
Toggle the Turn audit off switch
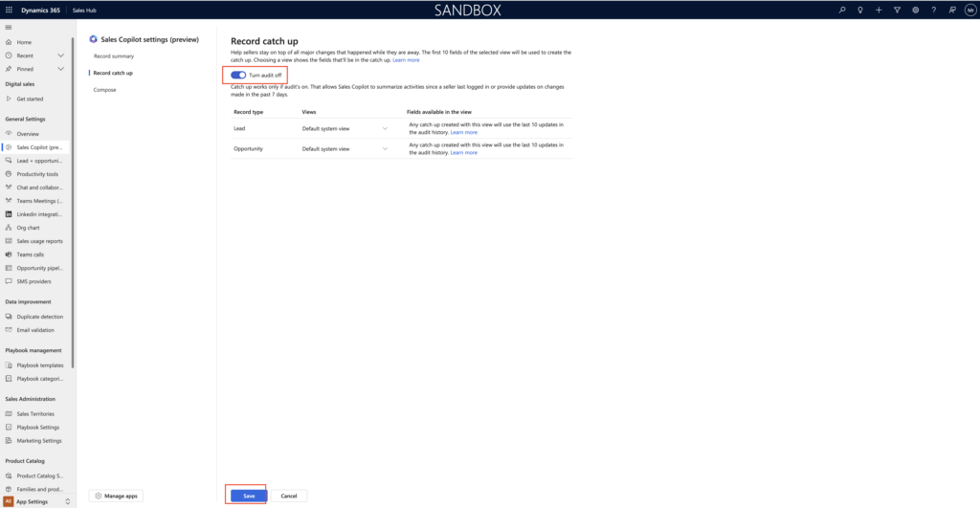pyautogui.click(x=238, y=75)
